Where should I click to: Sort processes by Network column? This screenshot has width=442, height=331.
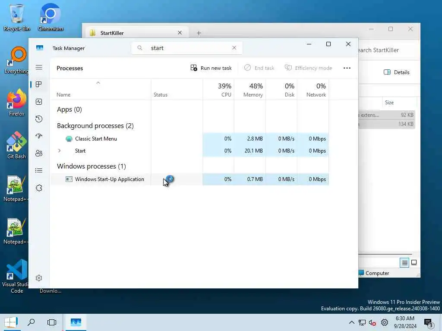tap(313, 90)
